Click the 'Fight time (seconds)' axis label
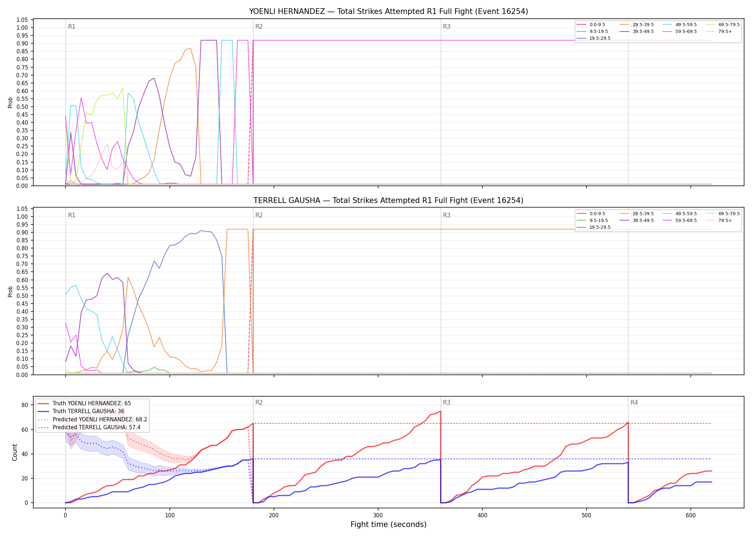 (x=389, y=524)
